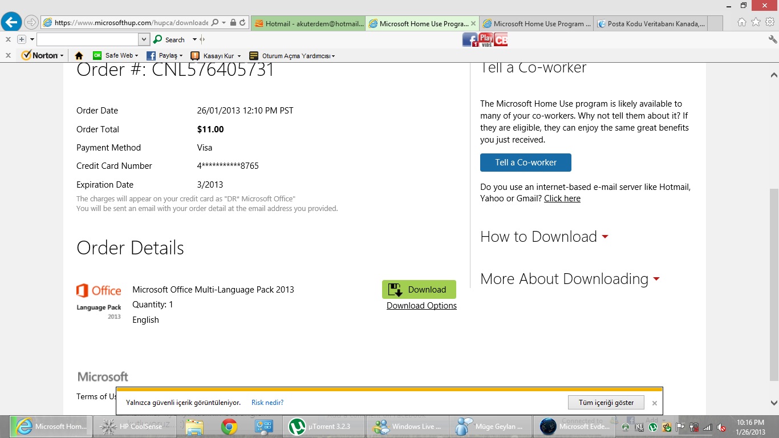Click the greyed Forward arrow button
The width and height of the screenshot is (779, 438).
(31, 23)
